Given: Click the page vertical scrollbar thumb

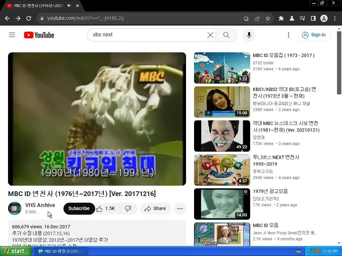Looking at the screenshot, I should tap(339, 63).
